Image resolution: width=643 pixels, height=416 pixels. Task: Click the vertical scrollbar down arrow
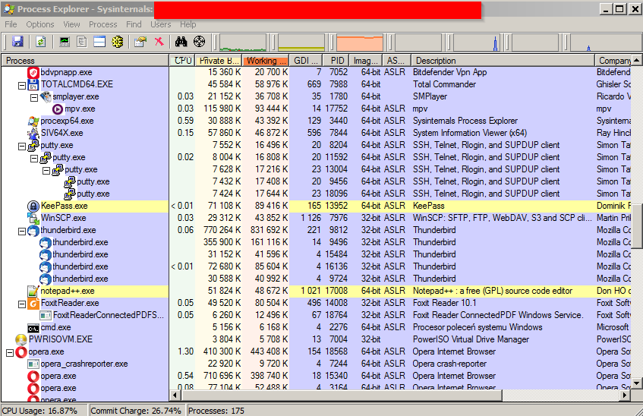636,383
